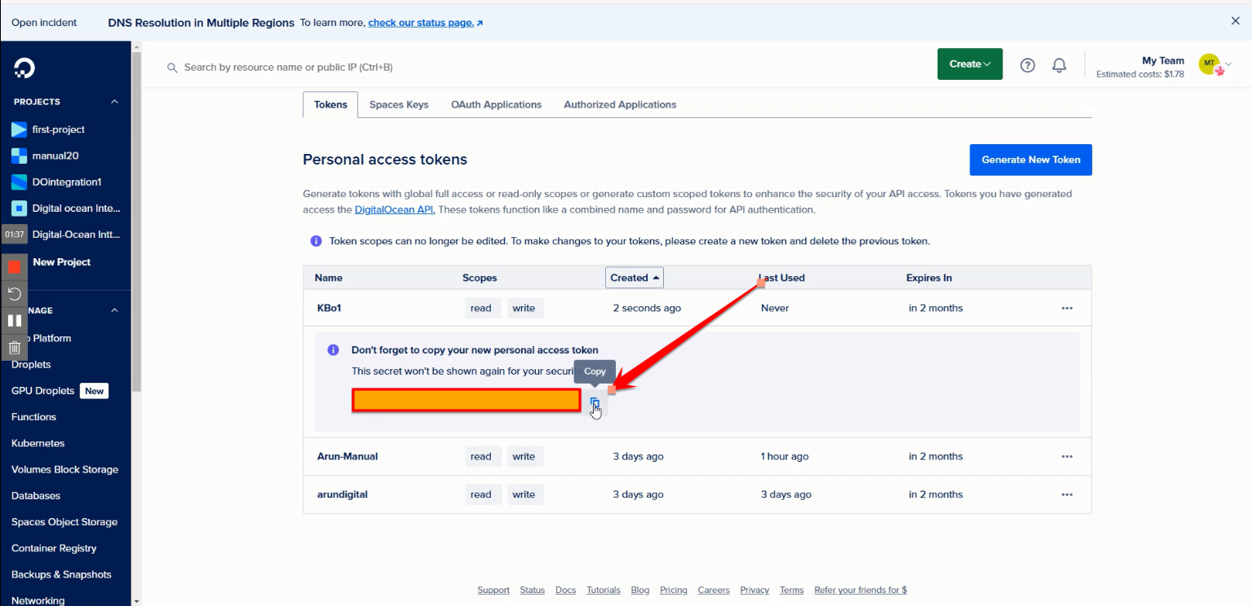The image size is (1252, 606).
Task: Open the DigitalOcean API link
Action: [395, 210]
